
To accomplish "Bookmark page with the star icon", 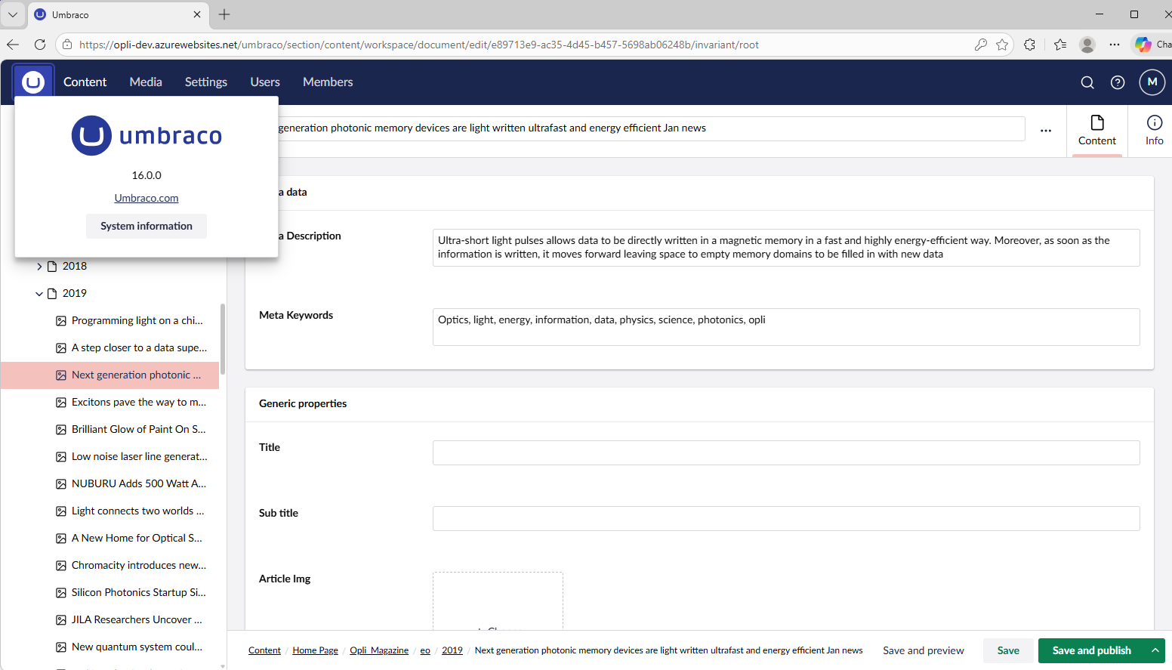I will (1002, 45).
